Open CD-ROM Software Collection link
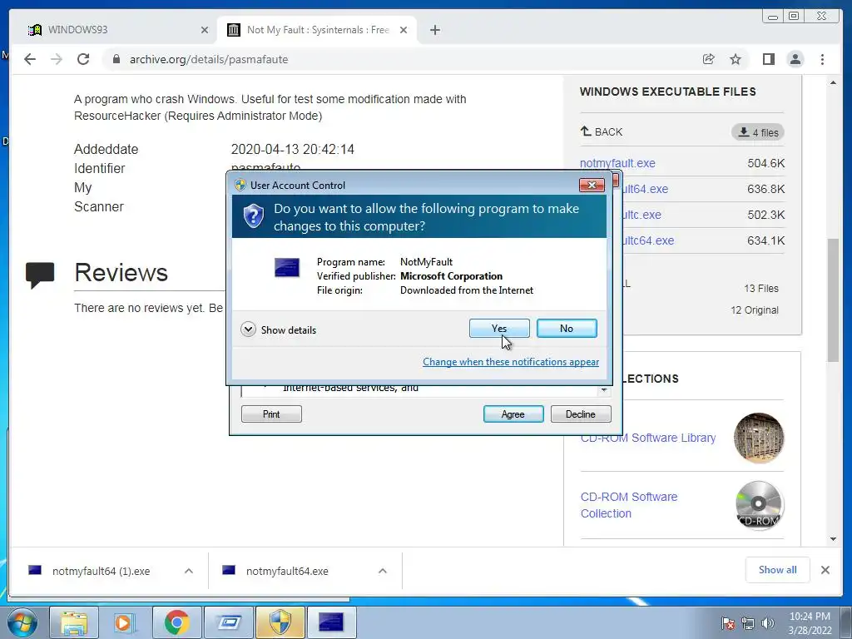The image size is (852, 639). (629, 505)
